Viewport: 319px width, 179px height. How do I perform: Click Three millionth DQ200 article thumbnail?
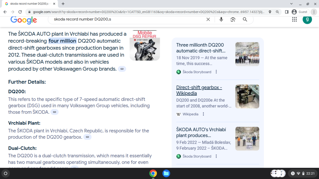click(247, 54)
